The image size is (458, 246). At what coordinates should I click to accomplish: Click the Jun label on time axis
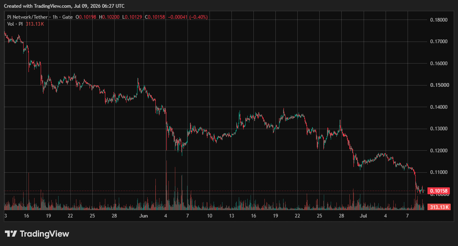click(x=144, y=216)
